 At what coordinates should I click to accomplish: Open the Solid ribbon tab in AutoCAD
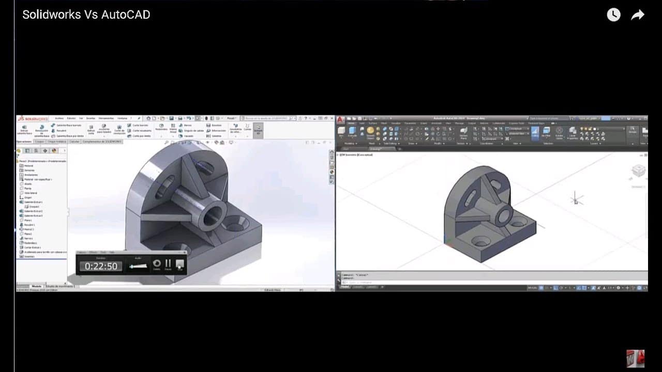tap(361, 122)
